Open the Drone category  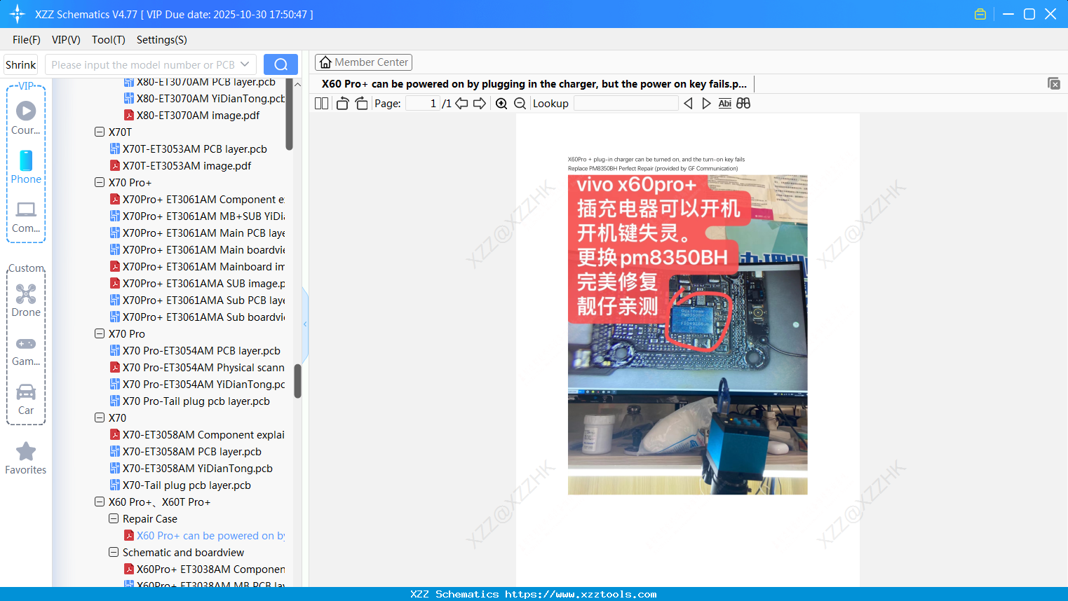click(26, 300)
